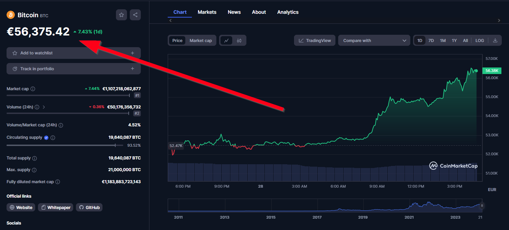509x230 pixels.
Task: Open the share icon next to the star
Action: (x=135, y=15)
